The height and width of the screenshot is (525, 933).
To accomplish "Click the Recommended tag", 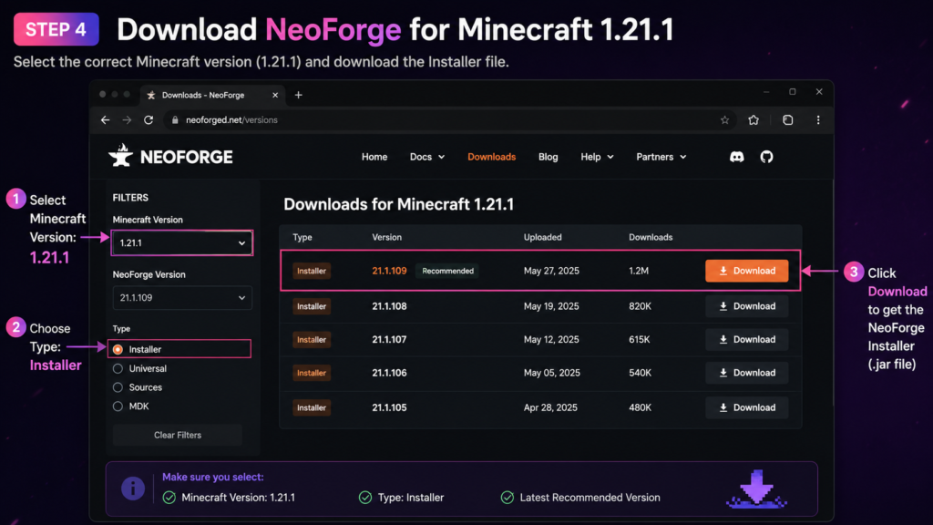I will [447, 271].
